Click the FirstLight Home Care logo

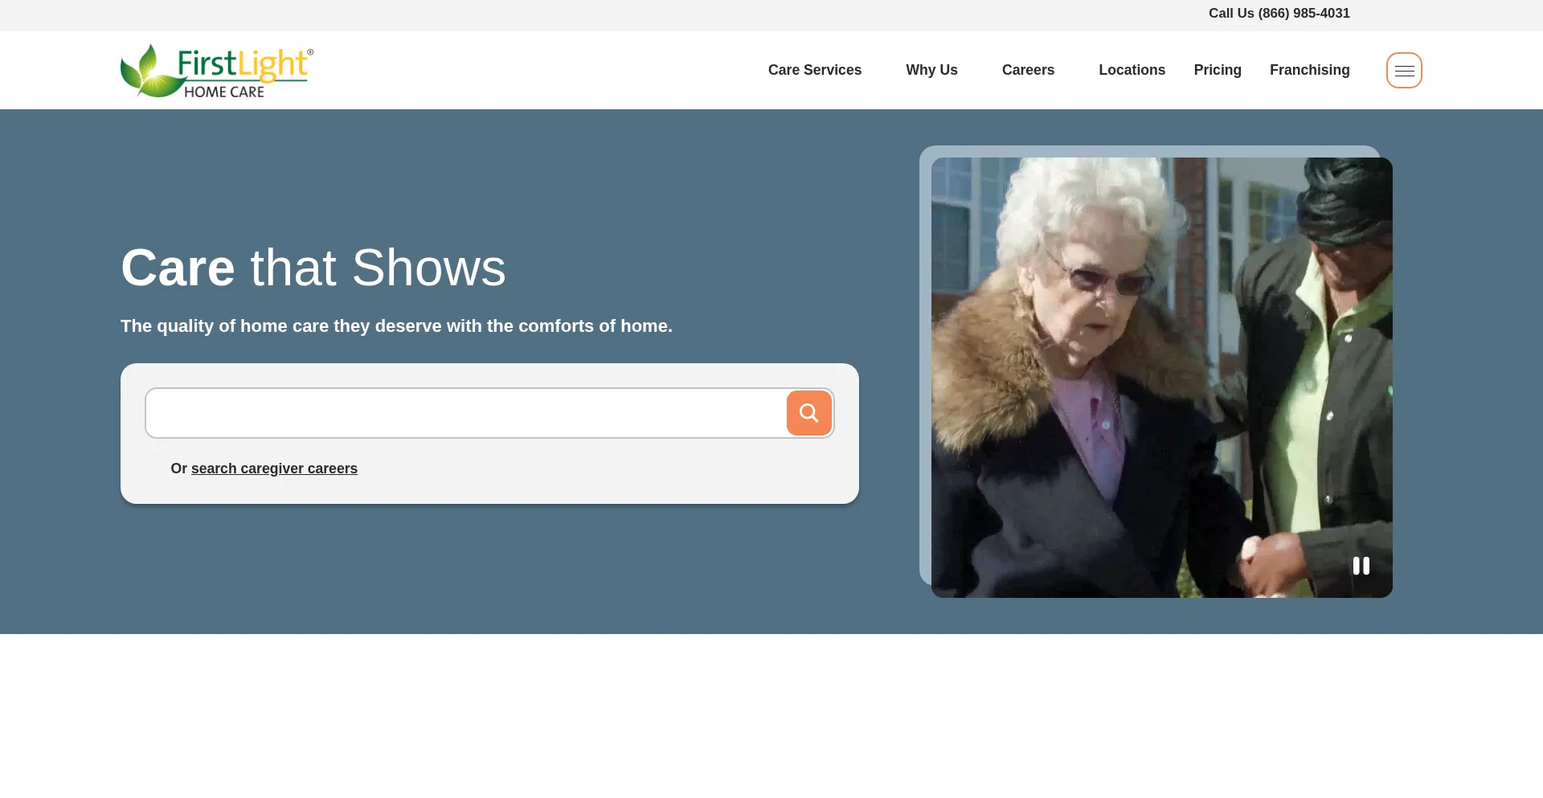(x=217, y=71)
